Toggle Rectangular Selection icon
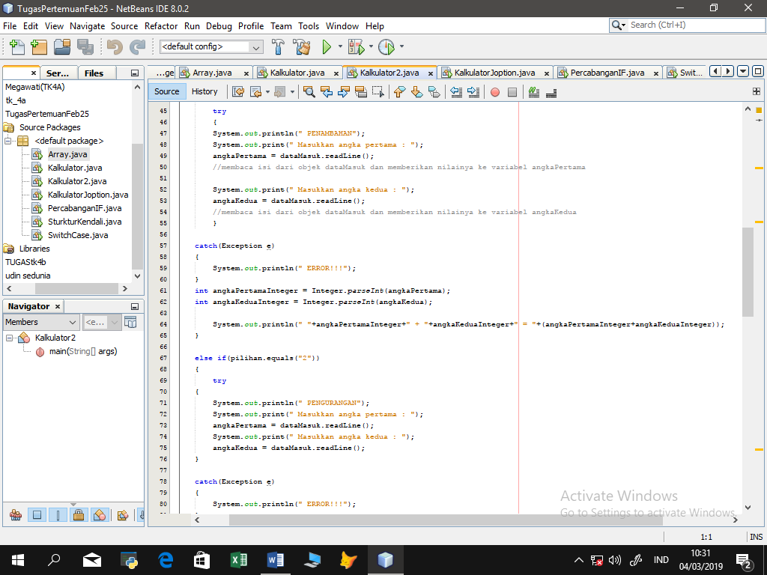This screenshot has width=767, height=575. pyautogui.click(x=378, y=91)
